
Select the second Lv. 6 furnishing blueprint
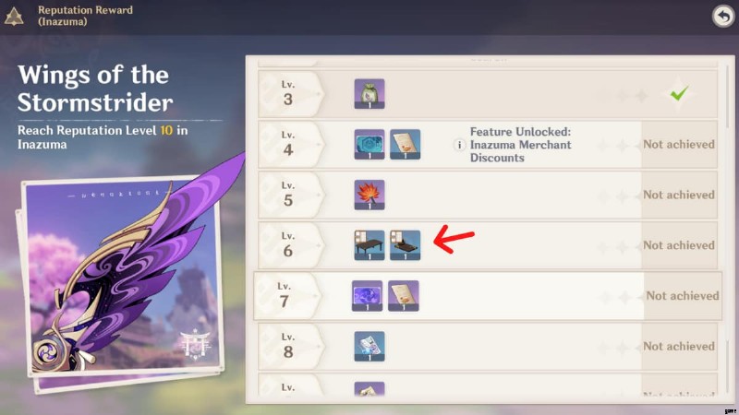[405, 245]
